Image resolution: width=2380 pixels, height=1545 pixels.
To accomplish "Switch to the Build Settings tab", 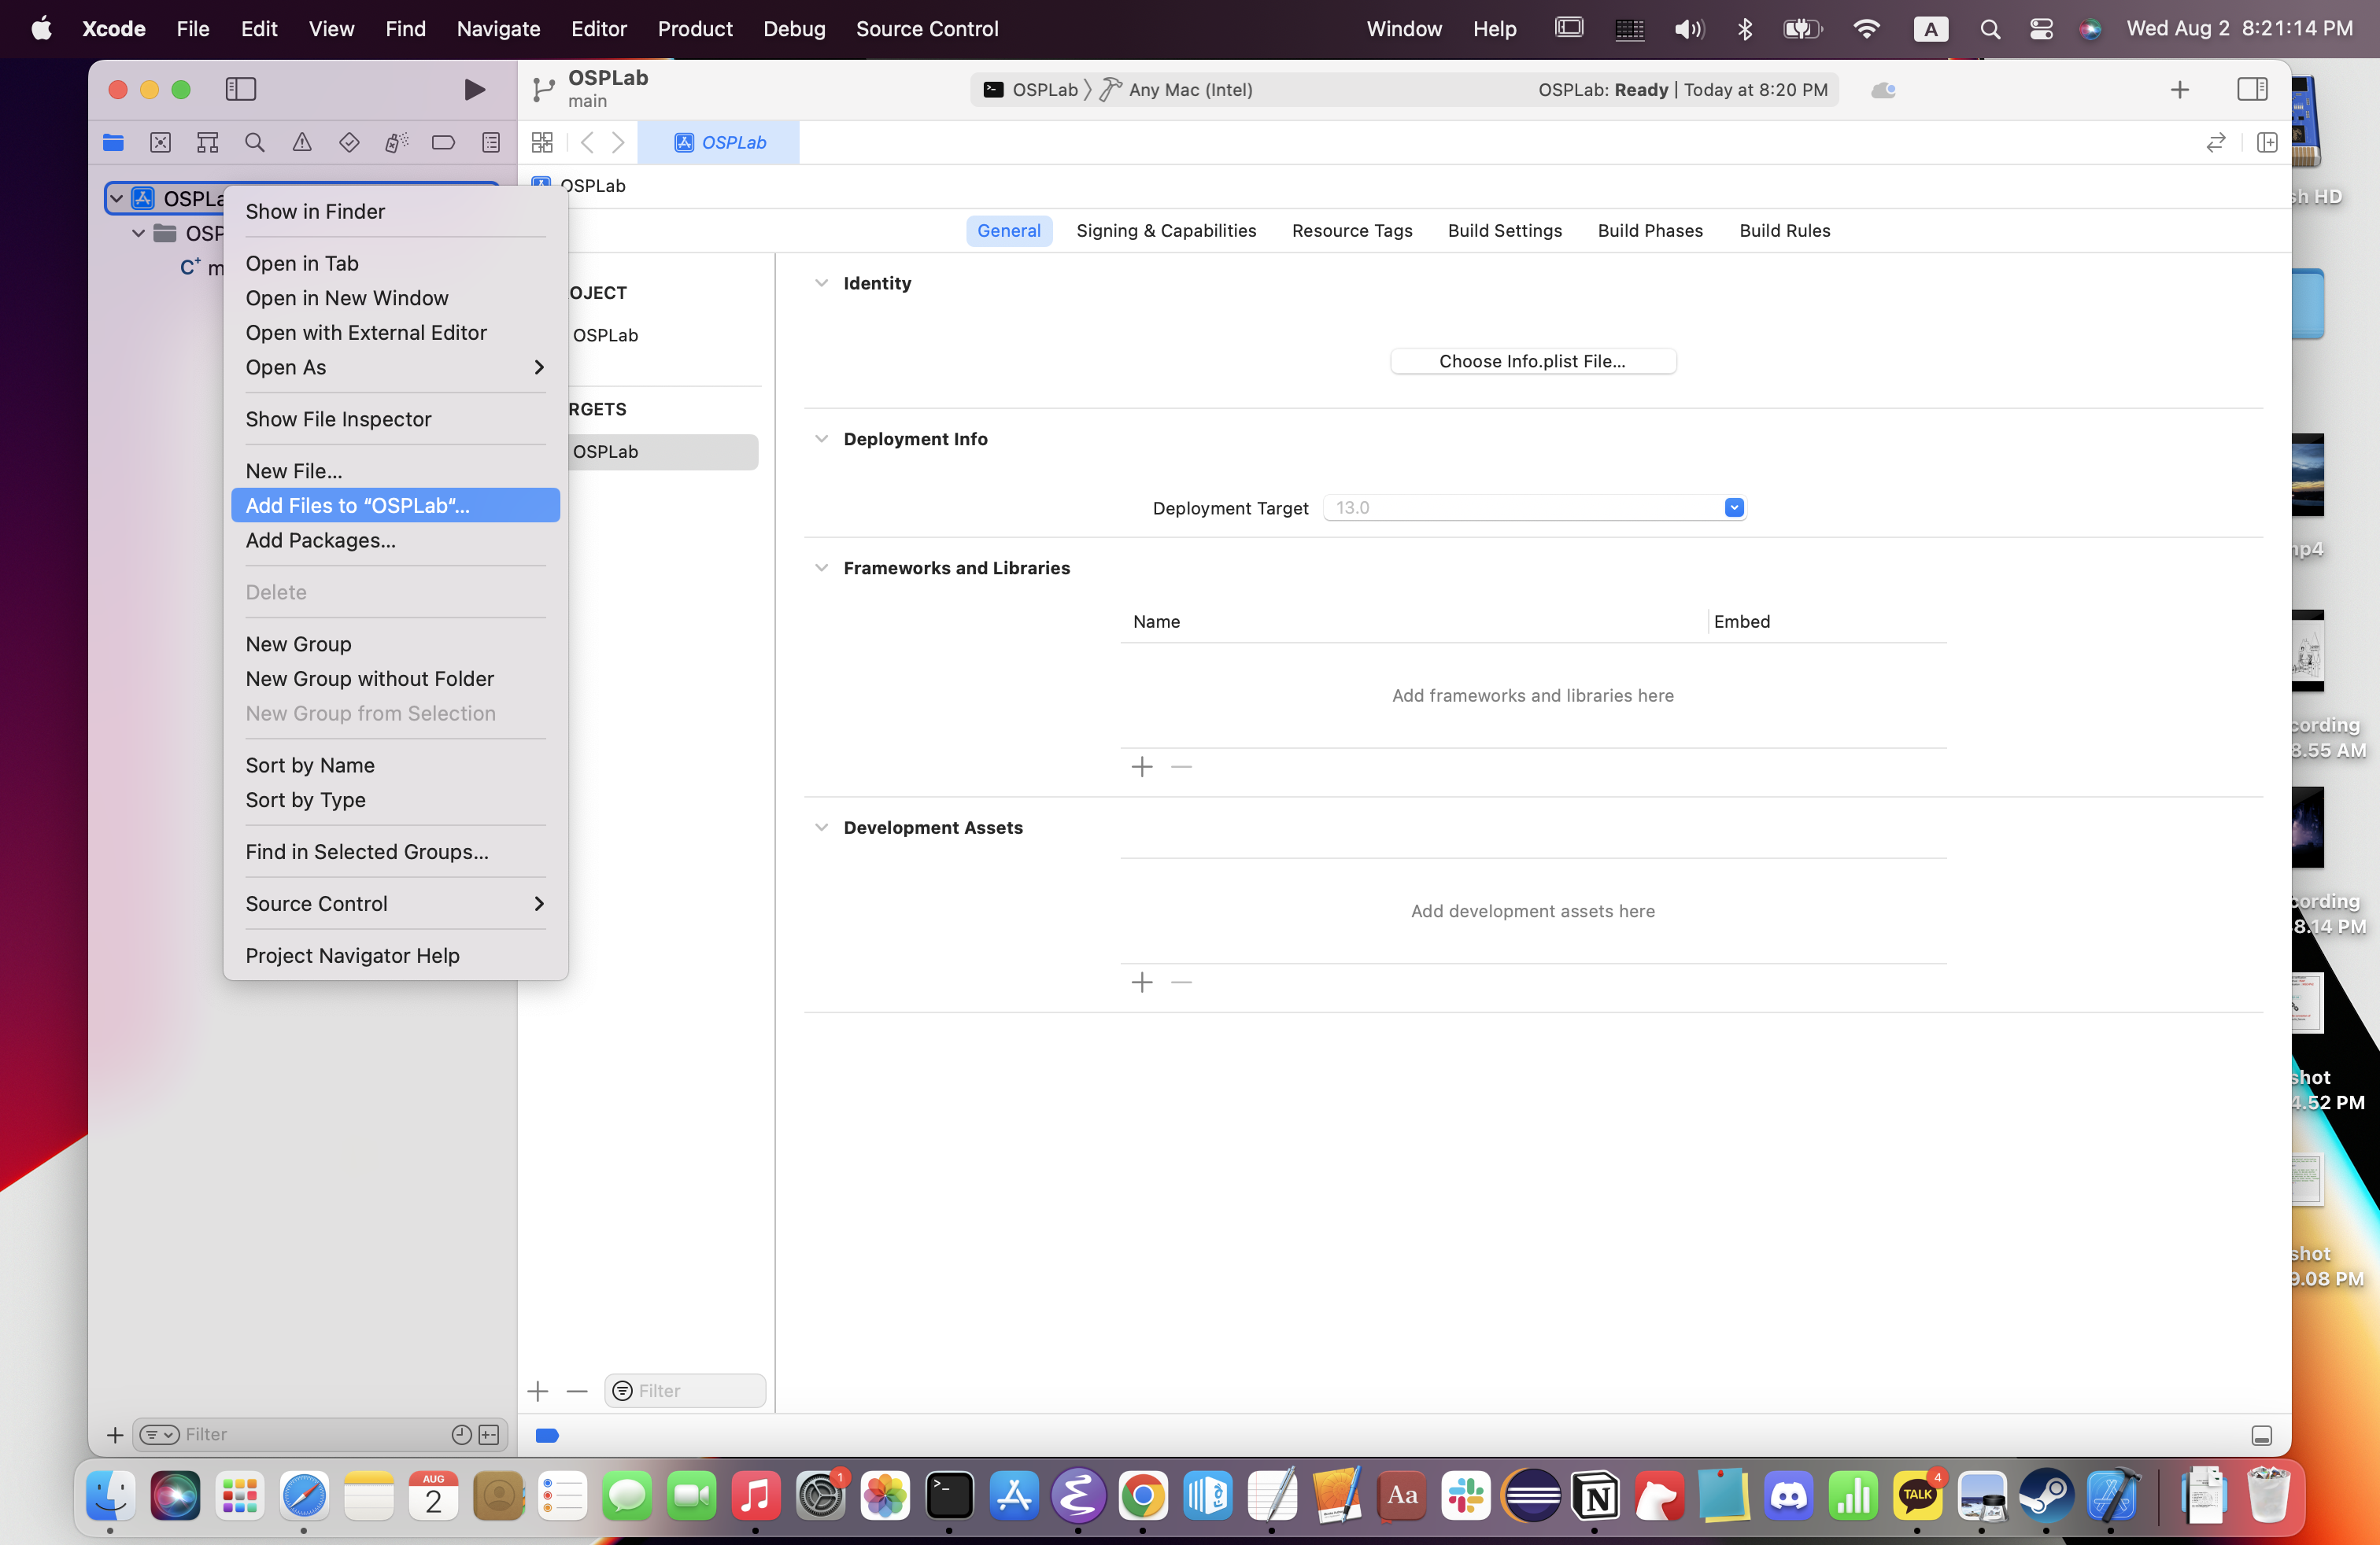I will click(1505, 230).
